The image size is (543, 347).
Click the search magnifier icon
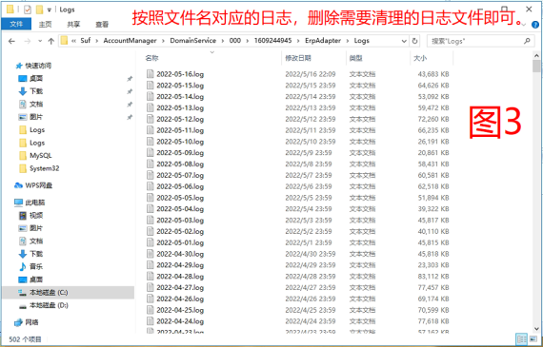pos(527,41)
